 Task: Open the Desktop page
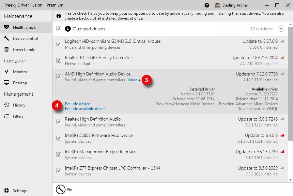point(26,83)
